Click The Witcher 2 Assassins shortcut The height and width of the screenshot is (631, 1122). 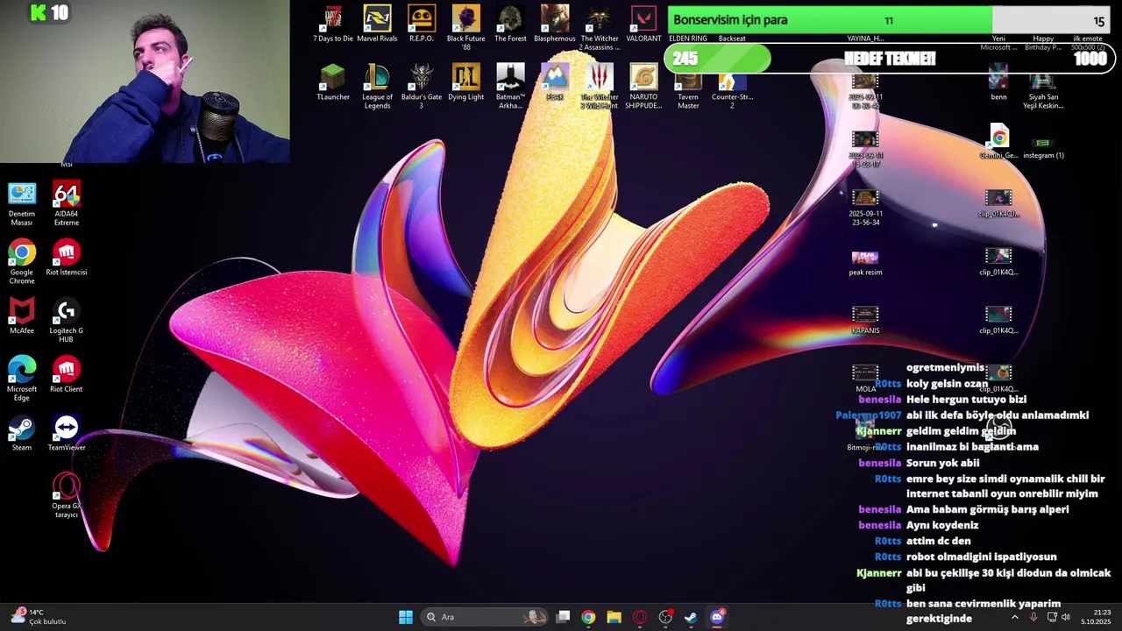tap(600, 27)
